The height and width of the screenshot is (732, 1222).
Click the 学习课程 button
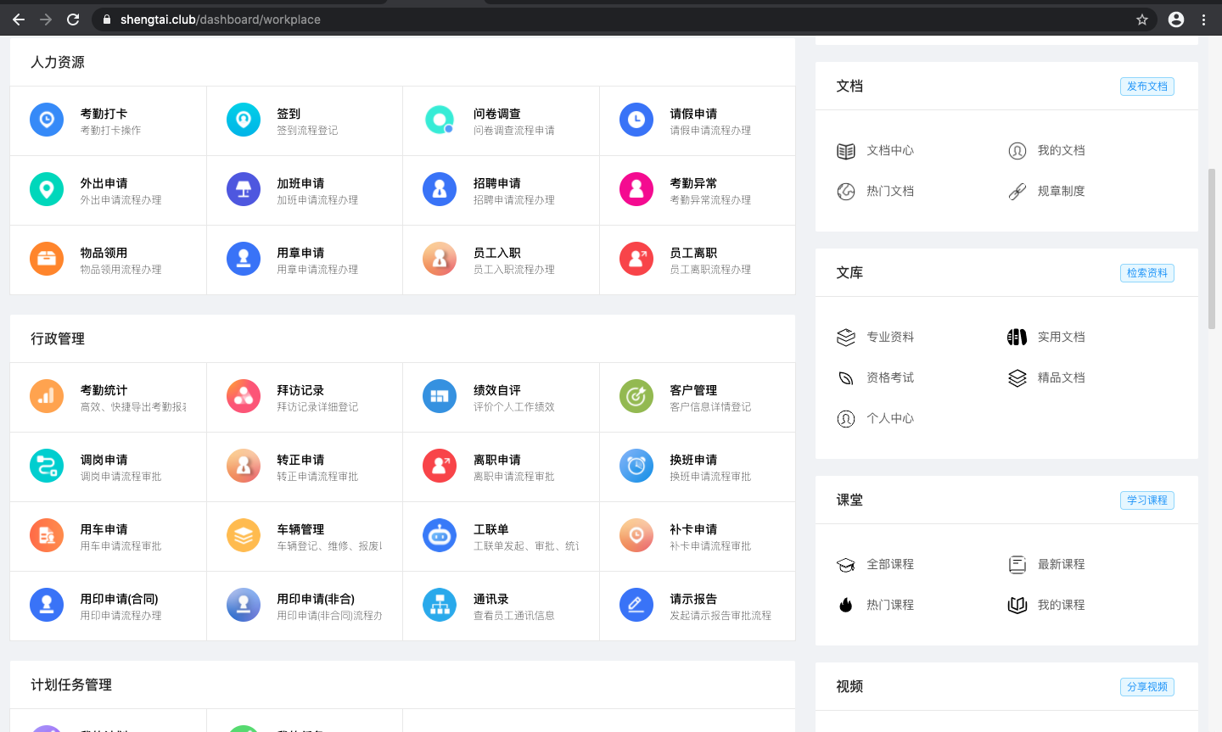pos(1147,500)
